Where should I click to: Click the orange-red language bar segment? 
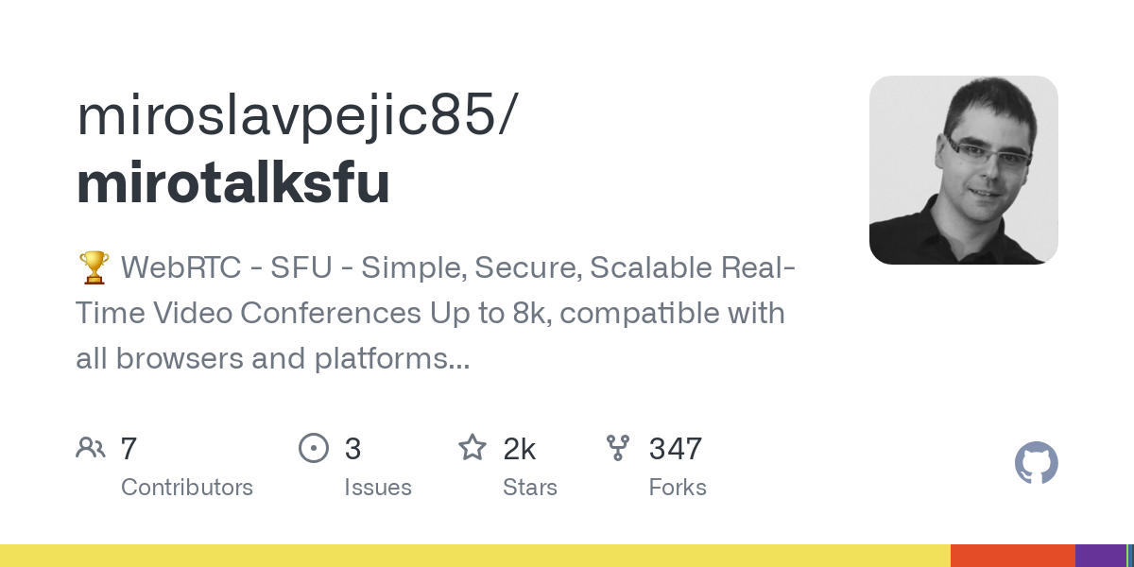pos(1012,556)
